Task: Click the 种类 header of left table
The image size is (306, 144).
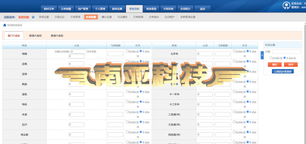Action: (25, 45)
